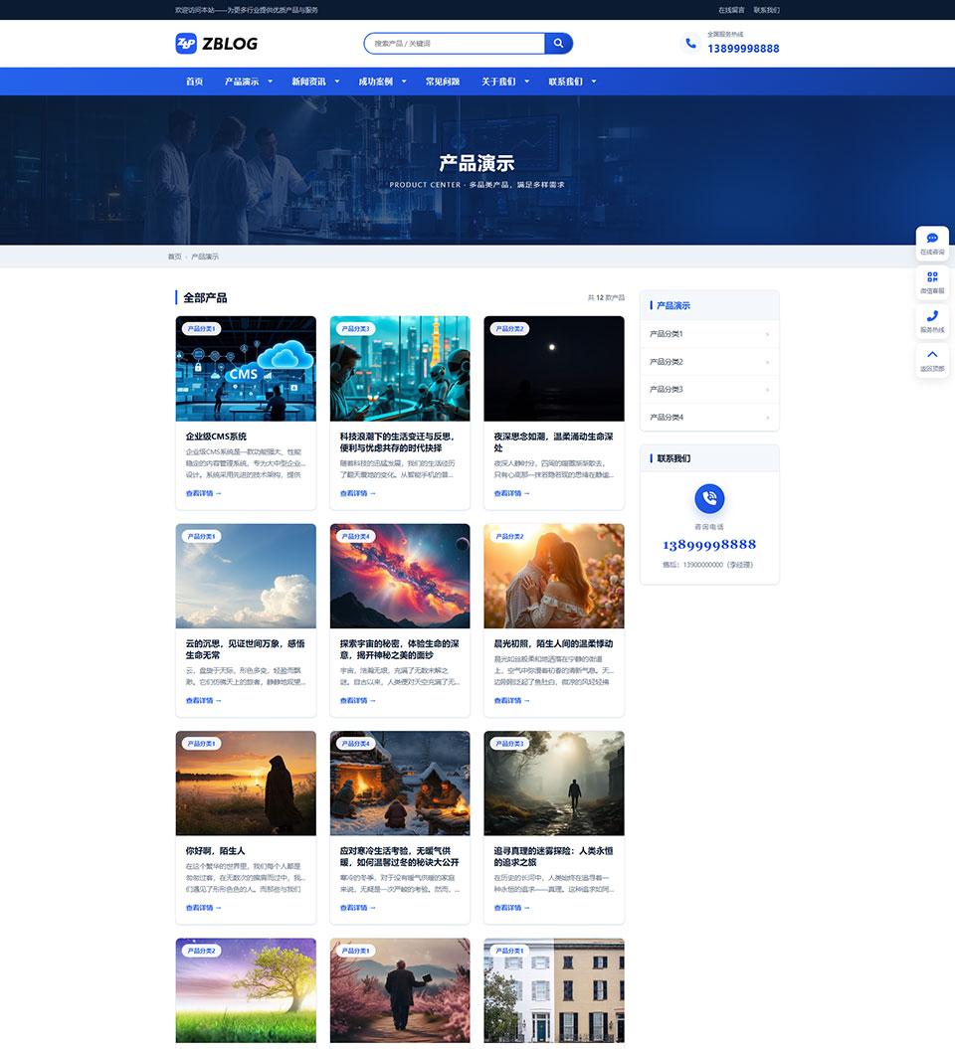Screen dimensions: 955x1049
Task: Open the colorful galaxy product thumbnail
Action: [400, 576]
